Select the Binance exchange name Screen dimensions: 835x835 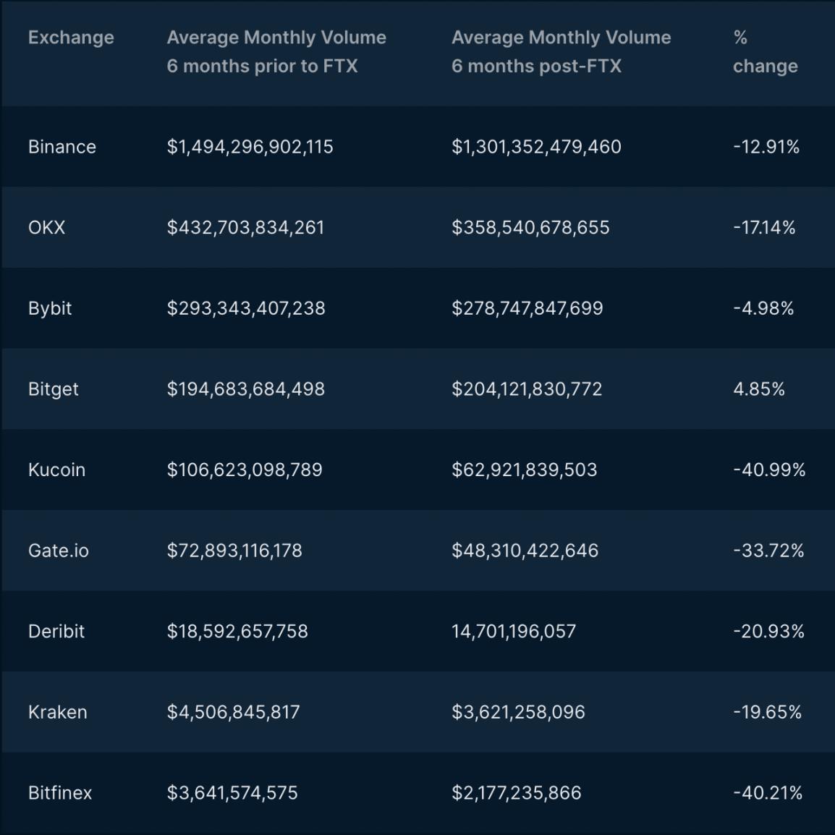(x=62, y=147)
